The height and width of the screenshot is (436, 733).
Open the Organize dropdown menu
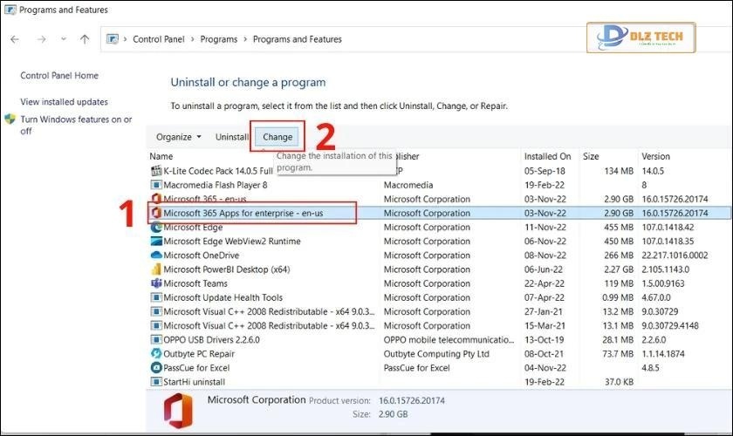[178, 137]
